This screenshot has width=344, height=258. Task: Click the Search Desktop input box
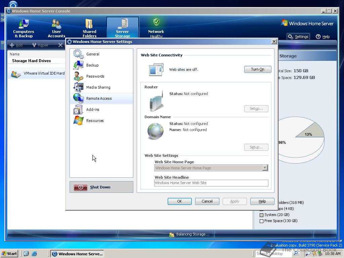[x=274, y=254]
